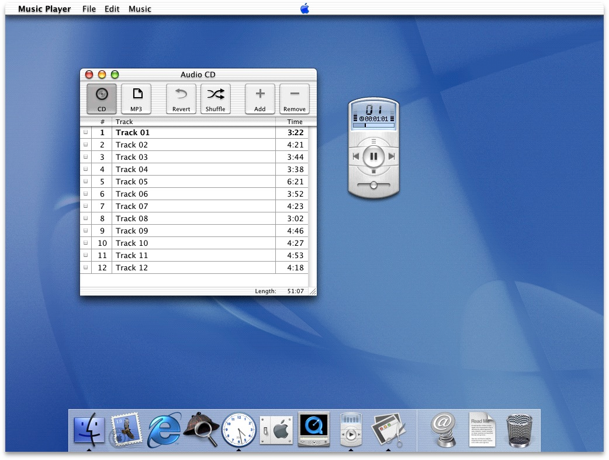Click track number 10 cell
Image resolution: width=609 pixels, height=460 pixels.
(102, 243)
